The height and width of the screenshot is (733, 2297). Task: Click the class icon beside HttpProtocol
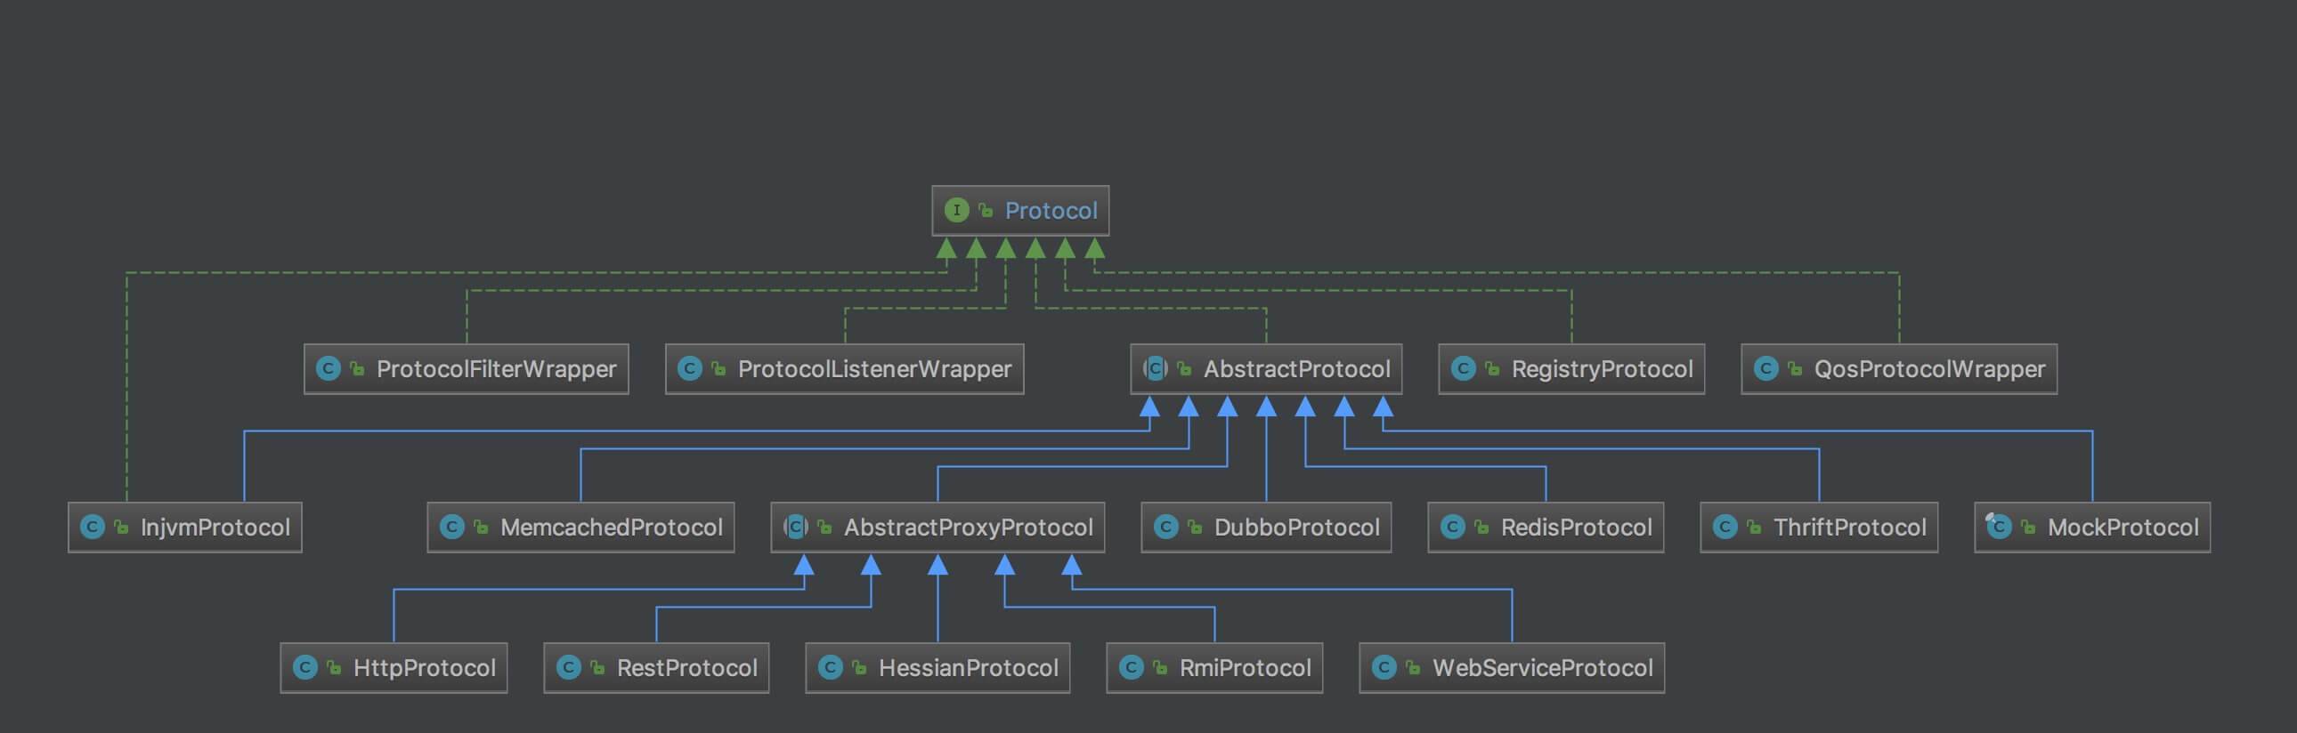(305, 668)
